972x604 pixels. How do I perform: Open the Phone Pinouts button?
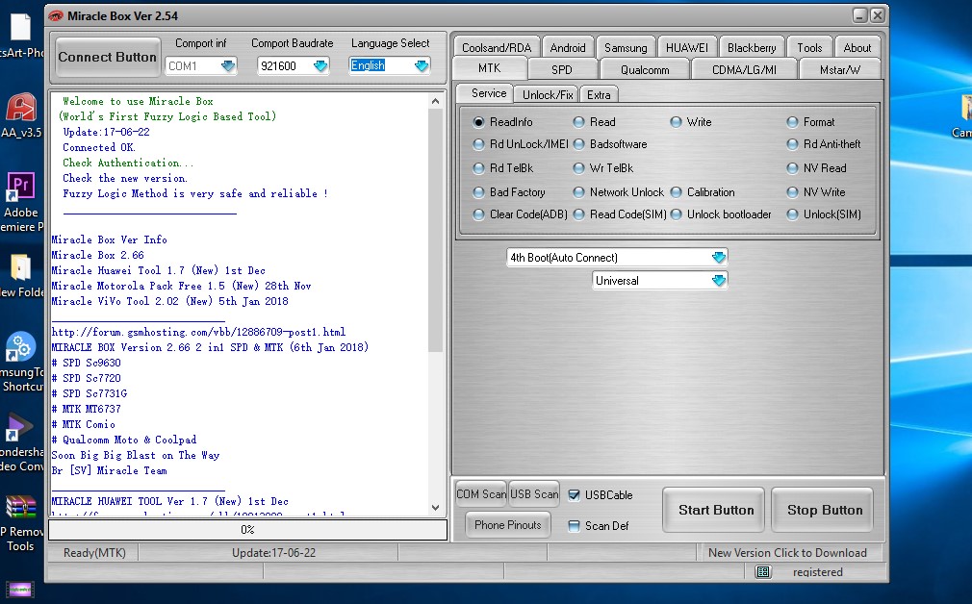[508, 525]
